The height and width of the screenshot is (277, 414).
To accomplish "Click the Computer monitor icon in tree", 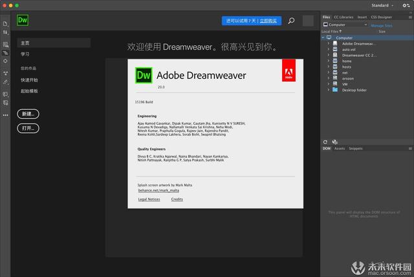I will click(329, 37).
